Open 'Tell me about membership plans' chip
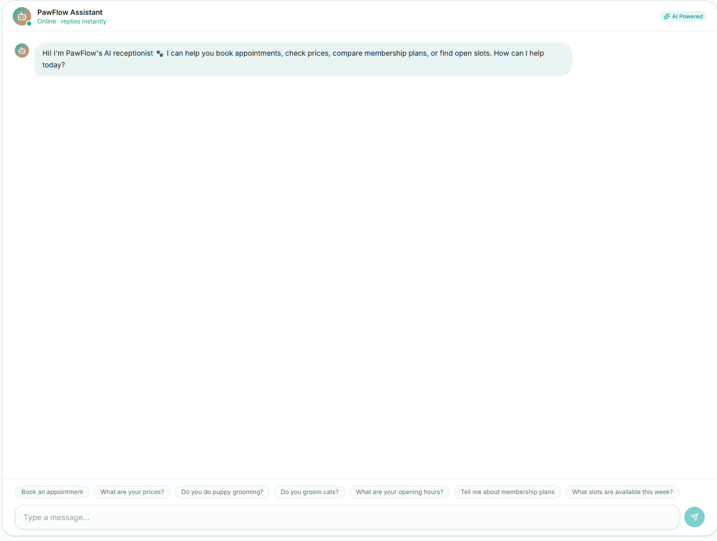Image resolution: width=717 pixels, height=541 pixels. 507,492
